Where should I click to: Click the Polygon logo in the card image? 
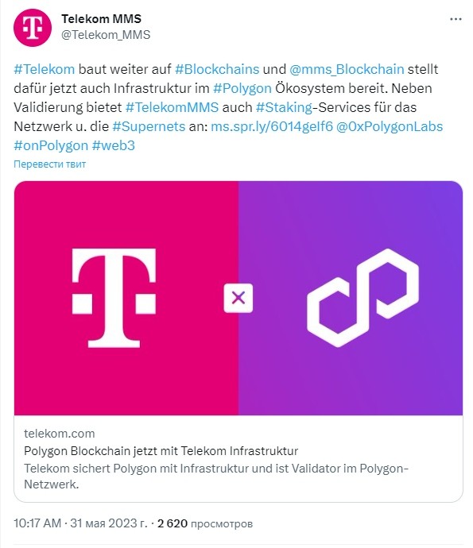pos(363,298)
